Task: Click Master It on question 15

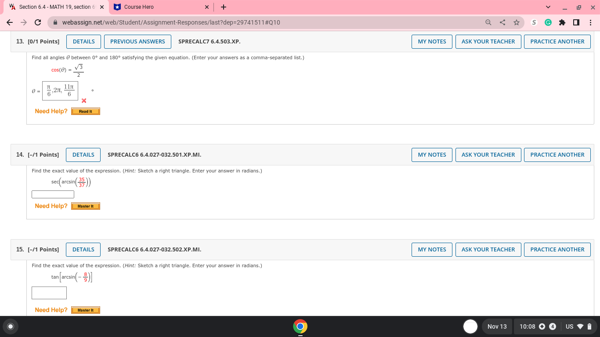Action: click(85, 310)
